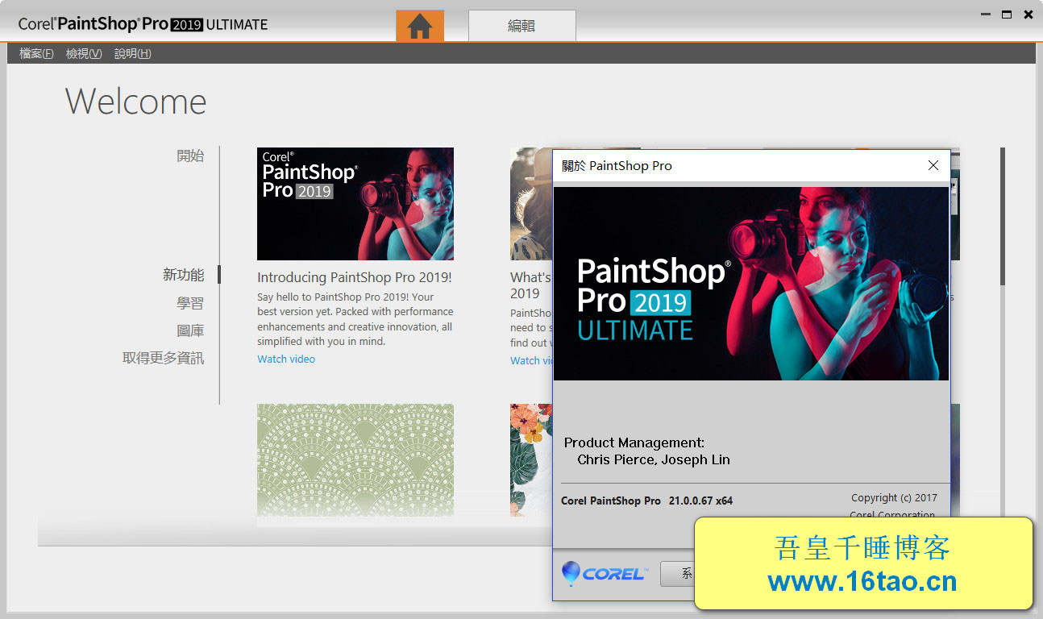This screenshot has width=1043, height=619.
Task: Select 新功能 in the Welcome sidebar
Action: tap(183, 275)
